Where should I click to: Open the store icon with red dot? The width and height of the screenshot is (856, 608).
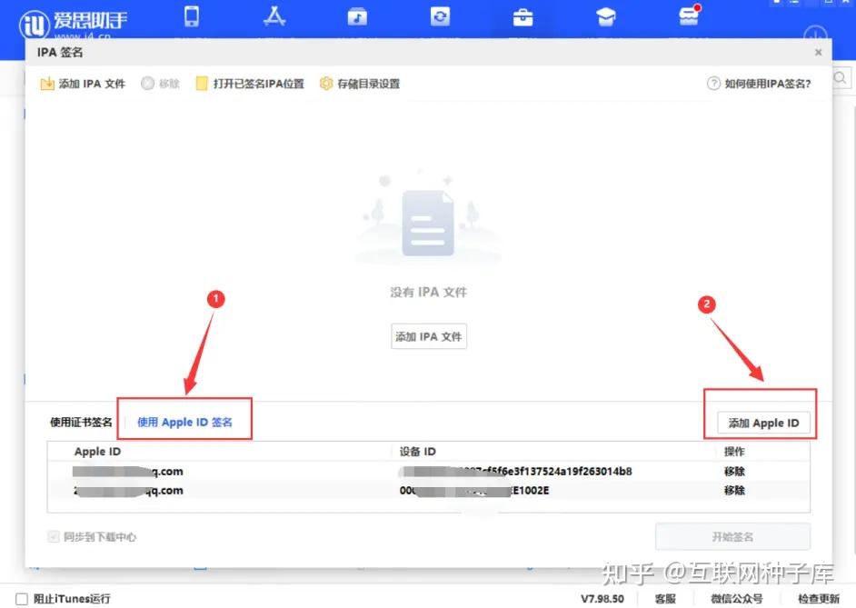(x=689, y=15)
